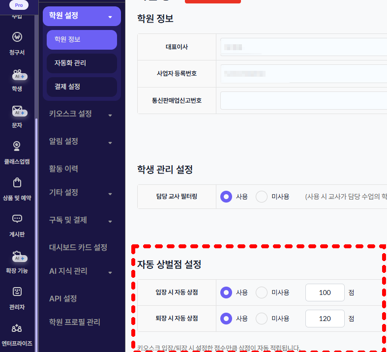
Task: Select 미사용 for 담당 교사 필터링
Action: click(x=262, y=197)
